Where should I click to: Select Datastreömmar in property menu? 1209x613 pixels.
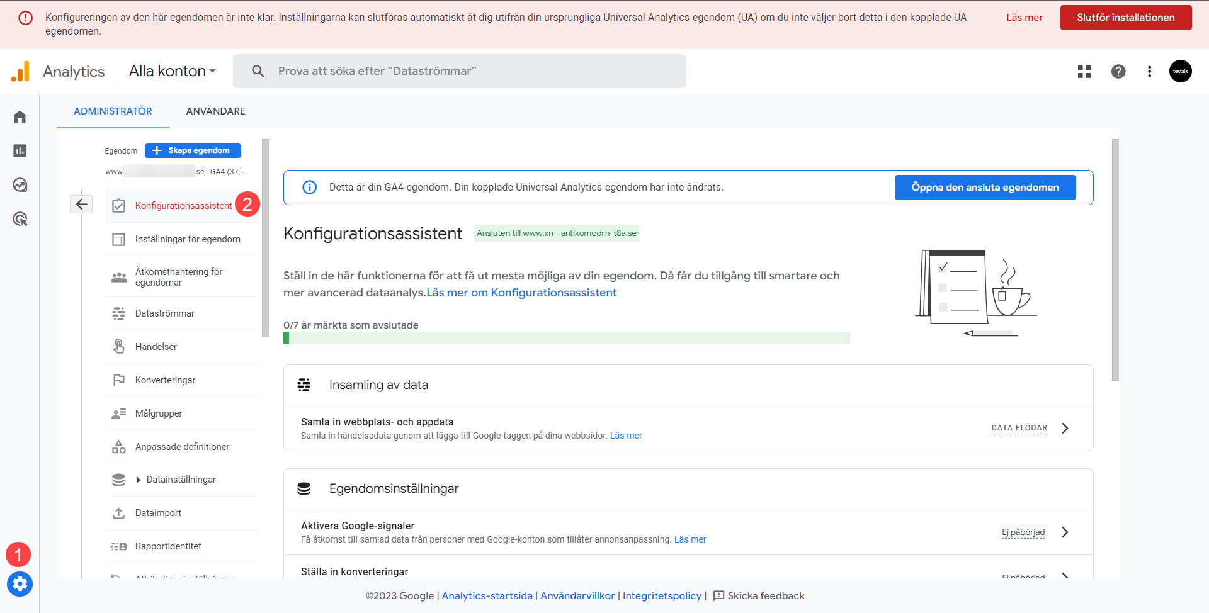(x=164, y=313)
